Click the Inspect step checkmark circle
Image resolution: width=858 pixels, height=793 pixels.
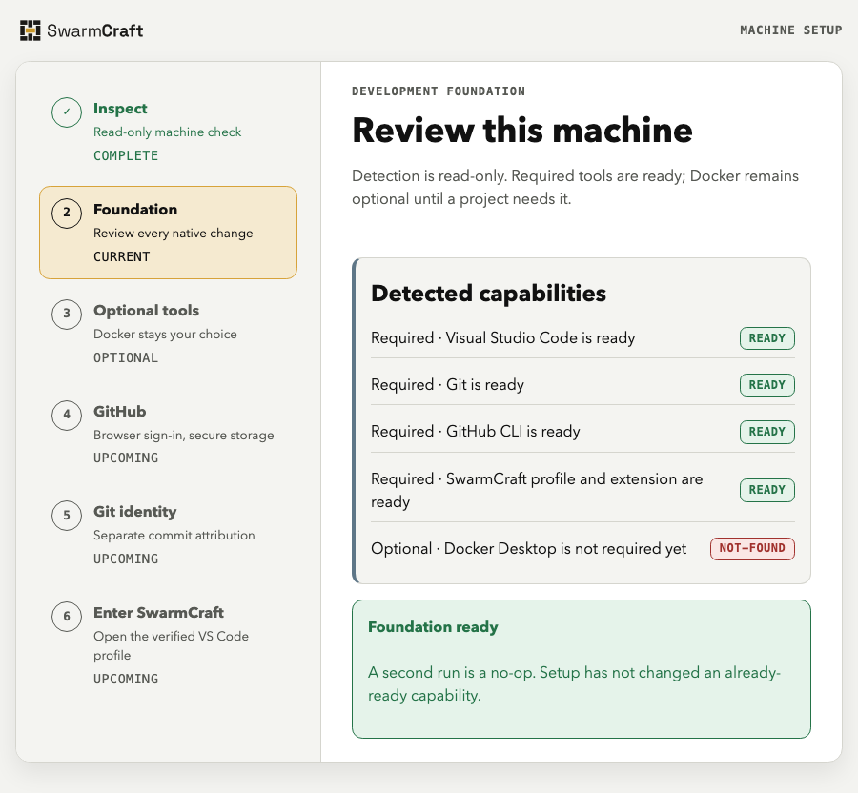(67, 112)
